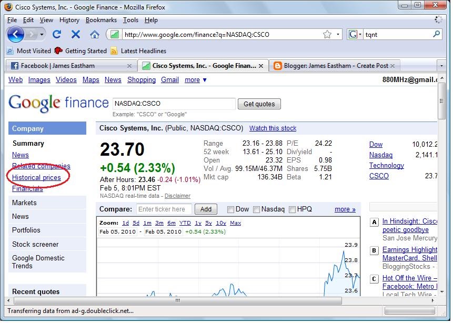
Task: Check the Nasdaq compare checkbox
Action: (x=256, y=209)
